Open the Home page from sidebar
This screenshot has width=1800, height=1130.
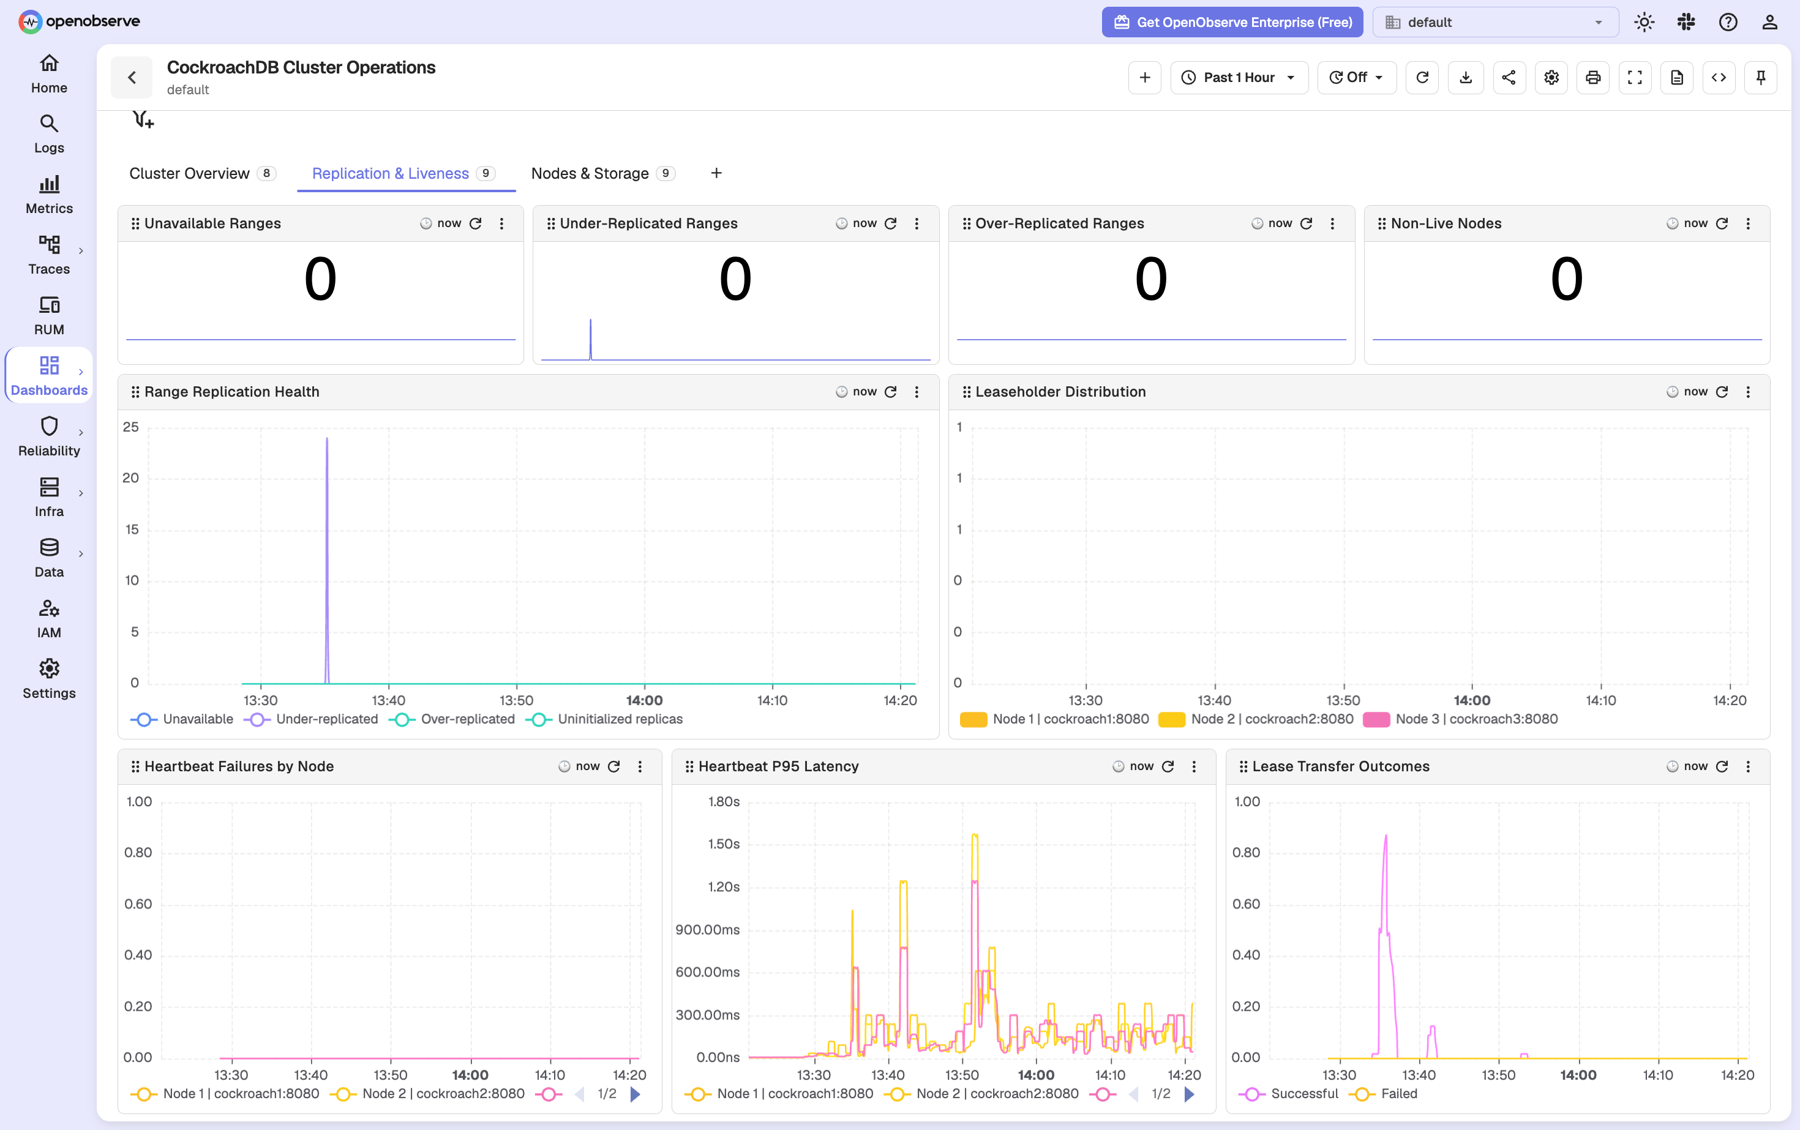pyautogui.click(x=50, y=74)
